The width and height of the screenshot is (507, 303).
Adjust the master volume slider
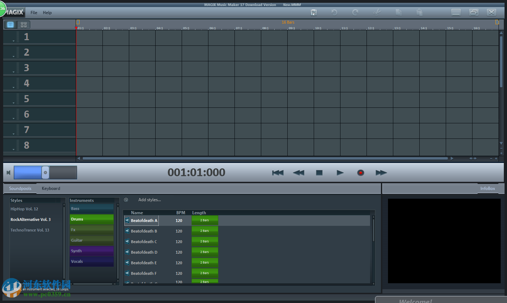(46, 172)
